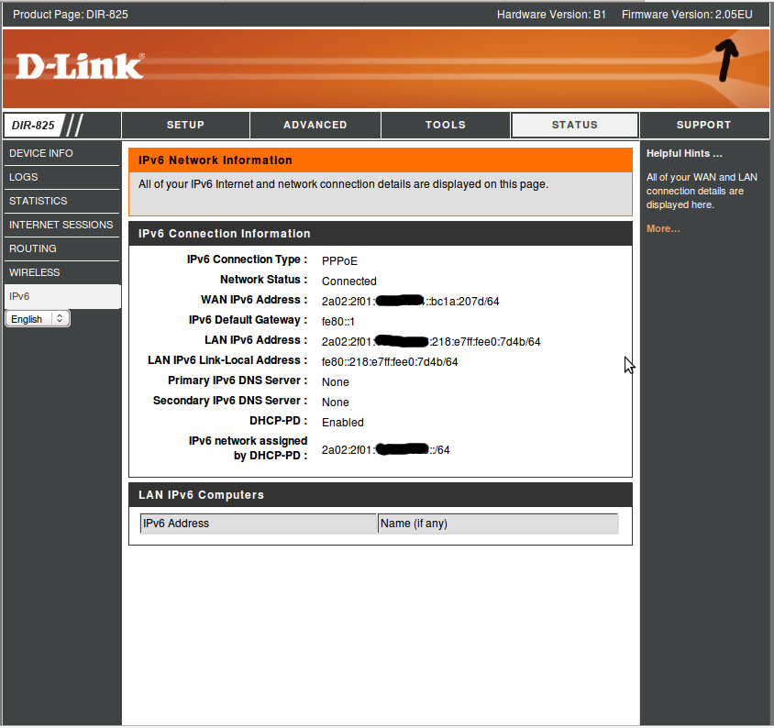Expand the English language dropdown
The width and height of the screenshot is (774, 728).
pos(38,319)
